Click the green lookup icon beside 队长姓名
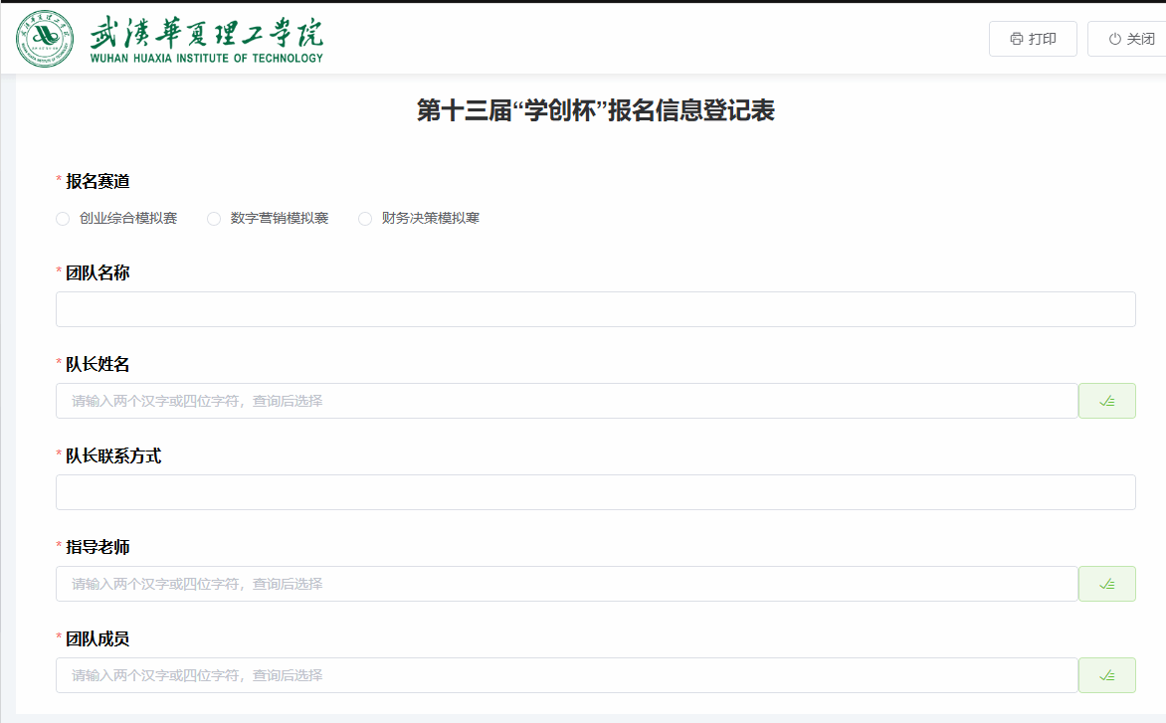Screen dimensions: 1166x723 click(1106, 401)
